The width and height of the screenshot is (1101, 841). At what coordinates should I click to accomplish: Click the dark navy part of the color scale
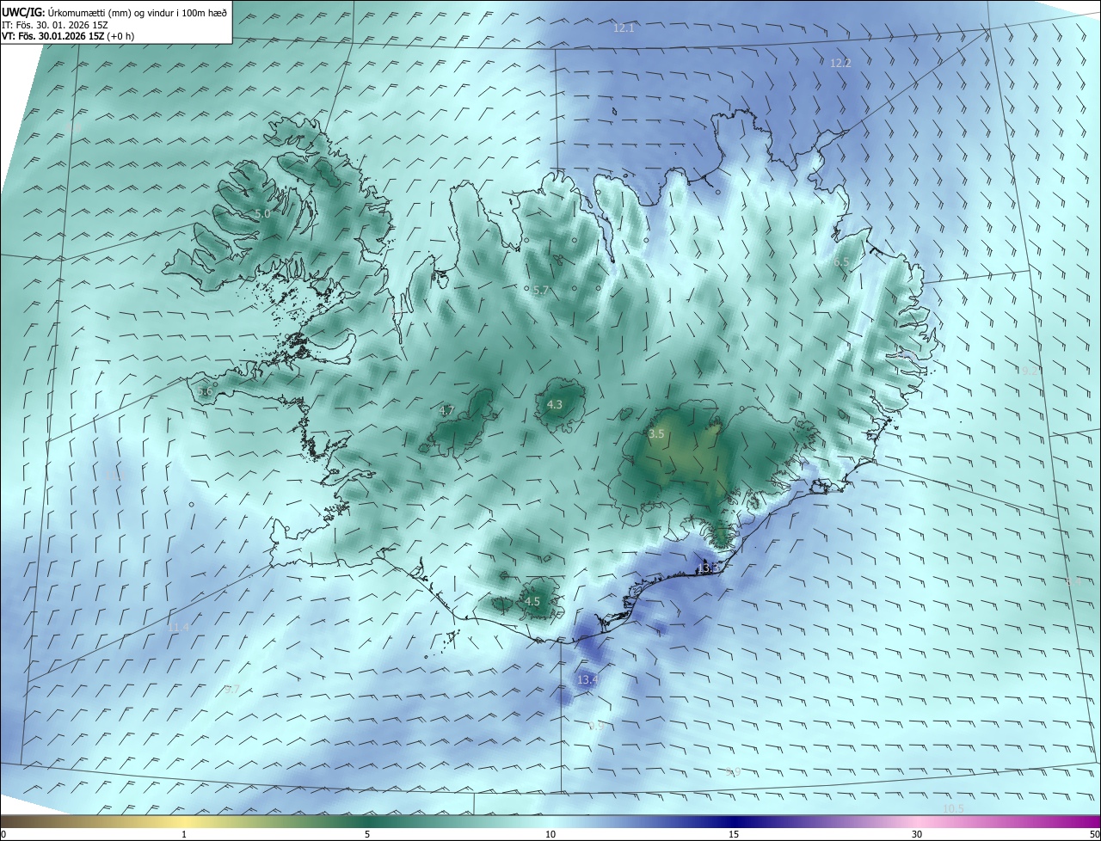tap(734, 821)
